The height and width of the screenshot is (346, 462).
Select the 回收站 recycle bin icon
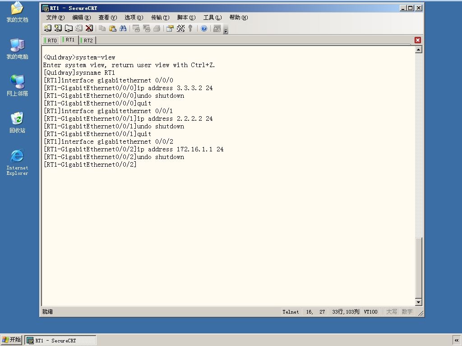tap(17, 123)
